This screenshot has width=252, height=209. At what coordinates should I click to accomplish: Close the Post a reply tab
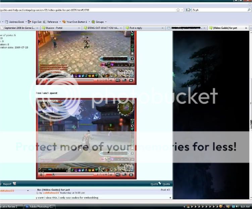click(162, 28)
